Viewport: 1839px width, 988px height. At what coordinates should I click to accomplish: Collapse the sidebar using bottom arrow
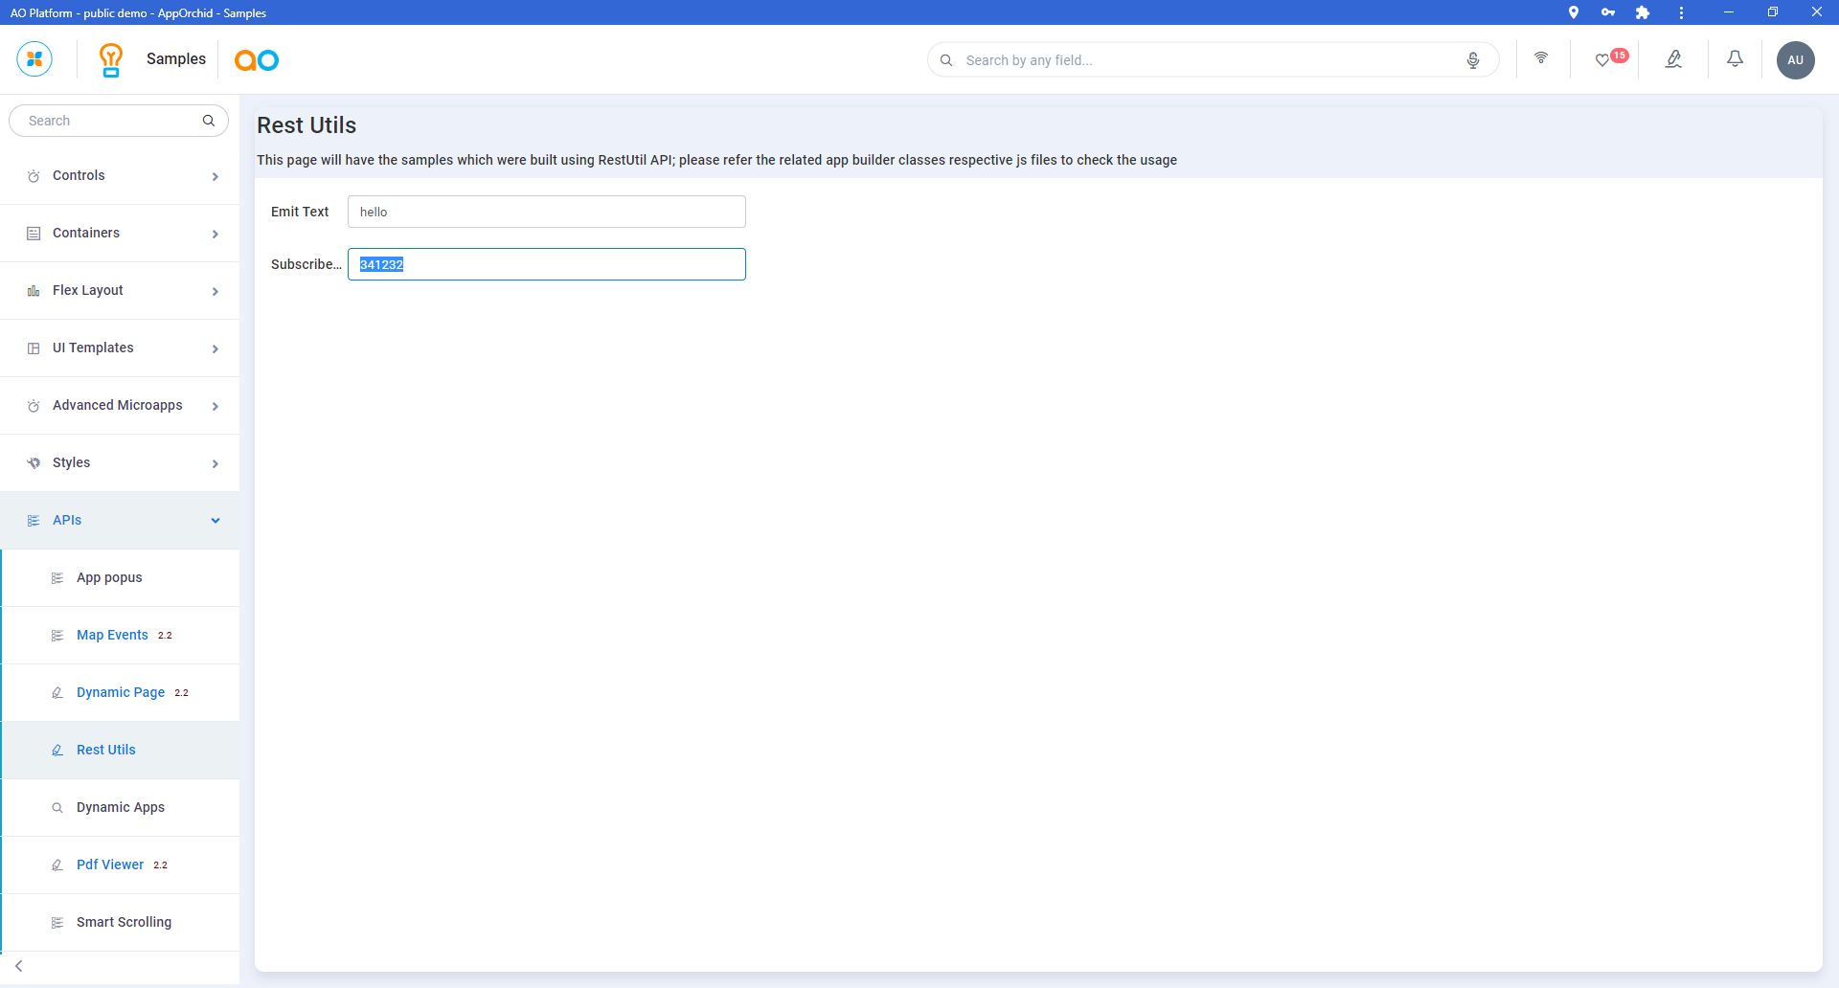coord(19,966)
